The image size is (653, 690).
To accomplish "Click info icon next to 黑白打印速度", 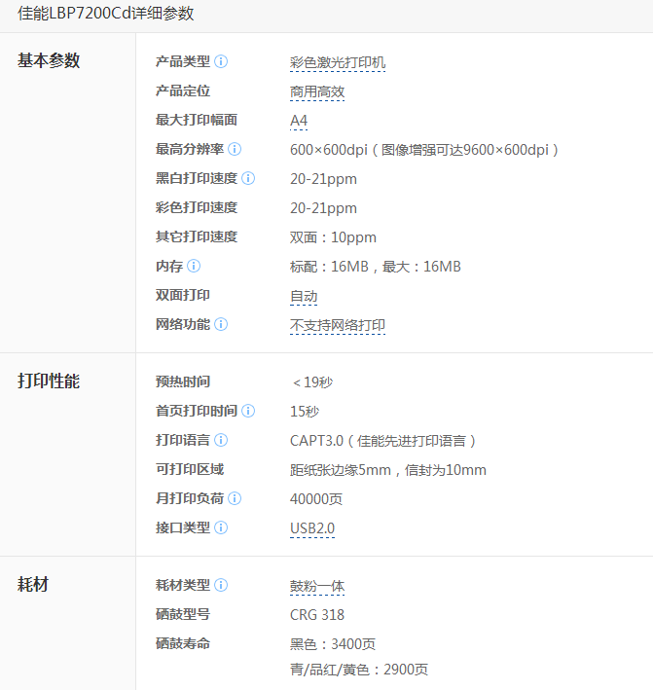I will pos(248,178).
